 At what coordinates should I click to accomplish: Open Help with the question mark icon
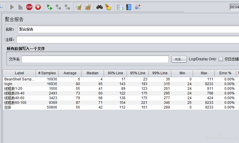tap(129, 7)
